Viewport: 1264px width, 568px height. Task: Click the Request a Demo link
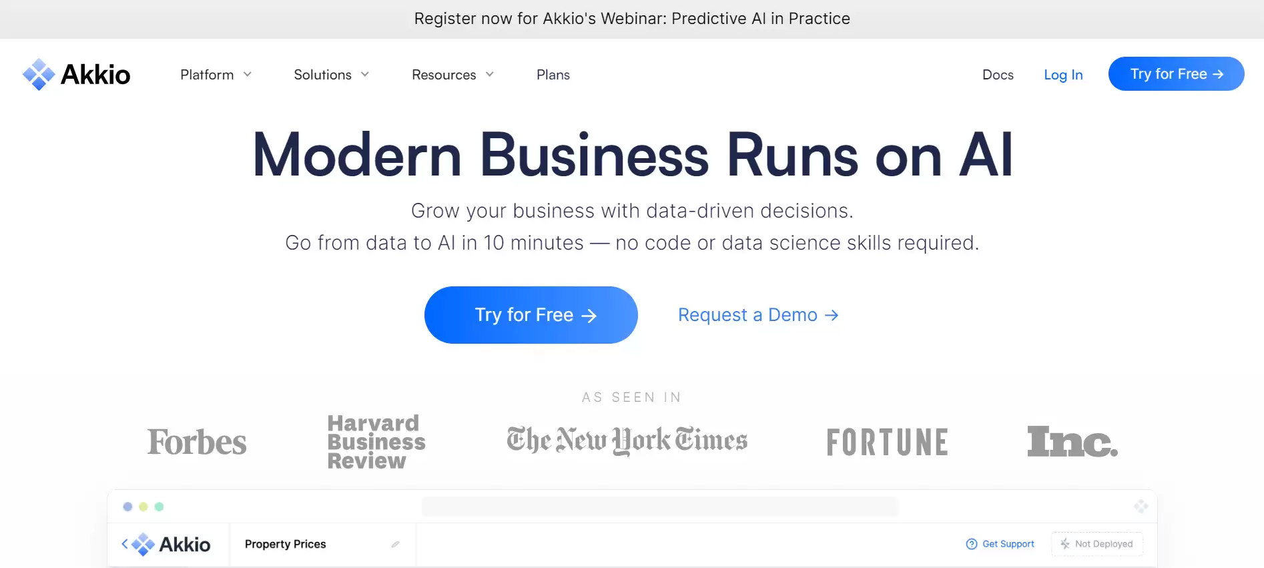[757, 315]
